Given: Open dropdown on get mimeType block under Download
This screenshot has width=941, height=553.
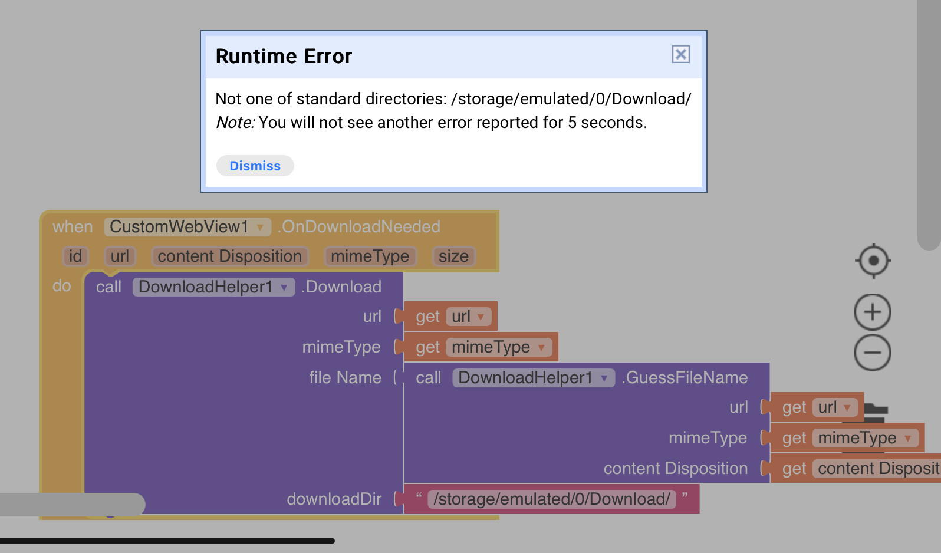Looking at the screenshot, I should [541, 347].
